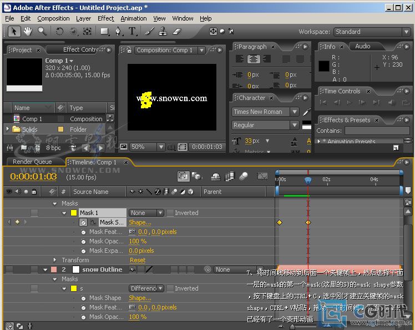Select the Selection arrow tool

14,31
